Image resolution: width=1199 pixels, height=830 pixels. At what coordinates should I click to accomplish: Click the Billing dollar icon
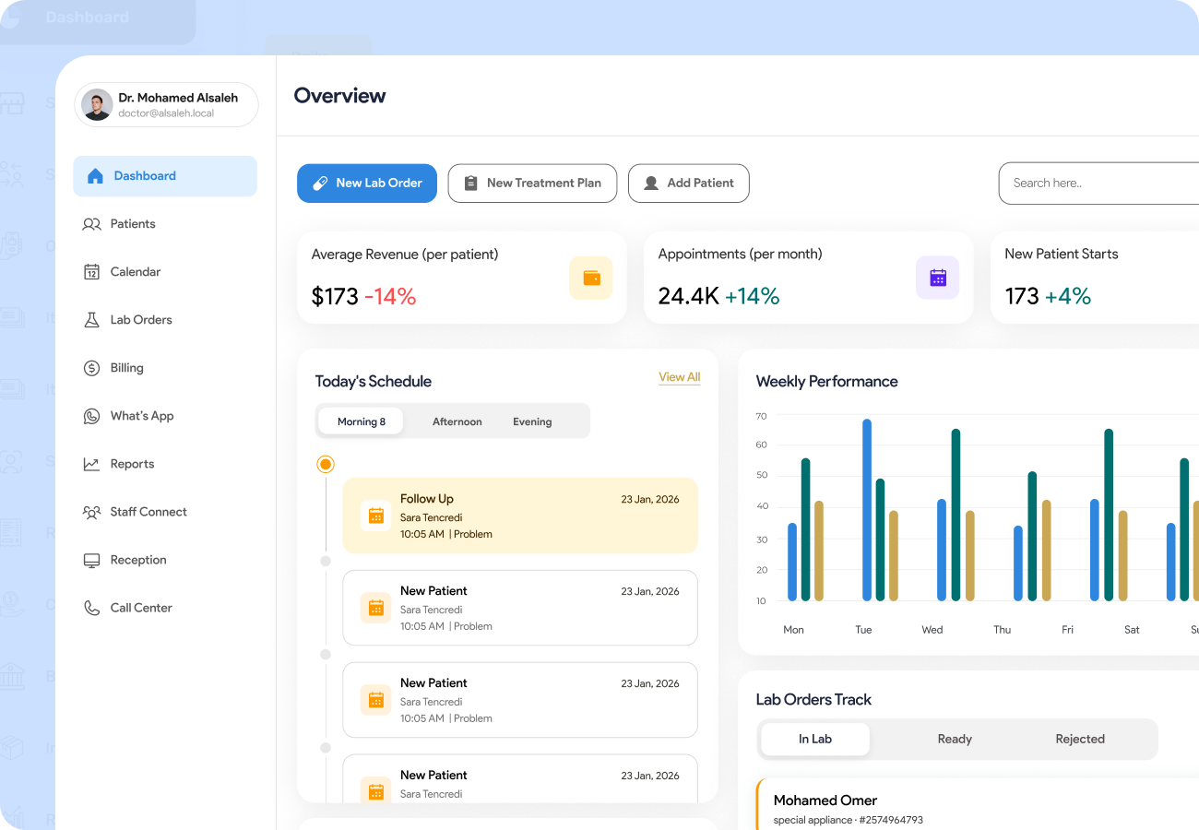[91, 368]
